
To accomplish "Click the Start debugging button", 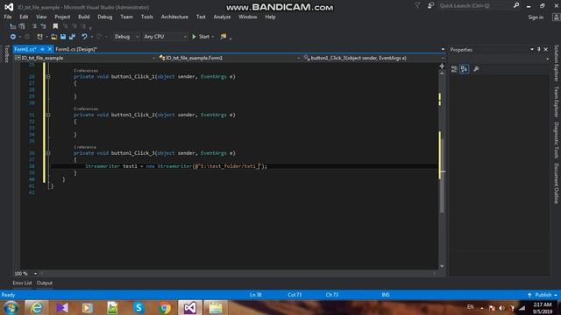I will click(x=201, y=37).
